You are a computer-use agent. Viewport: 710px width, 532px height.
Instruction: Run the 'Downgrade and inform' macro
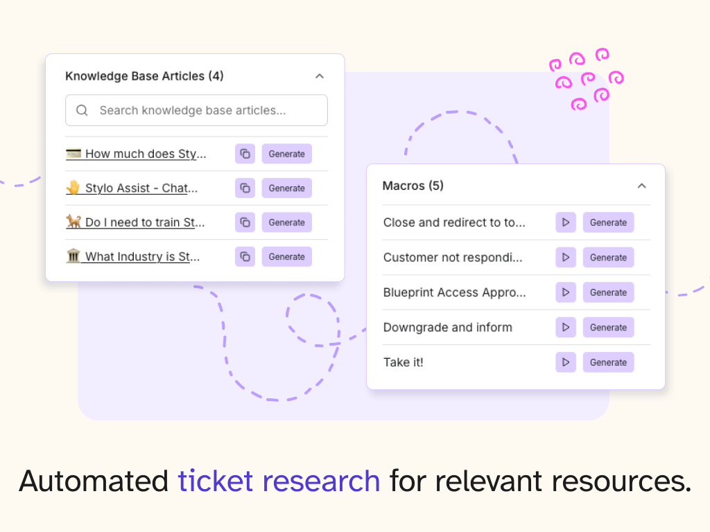click(565, 327)
